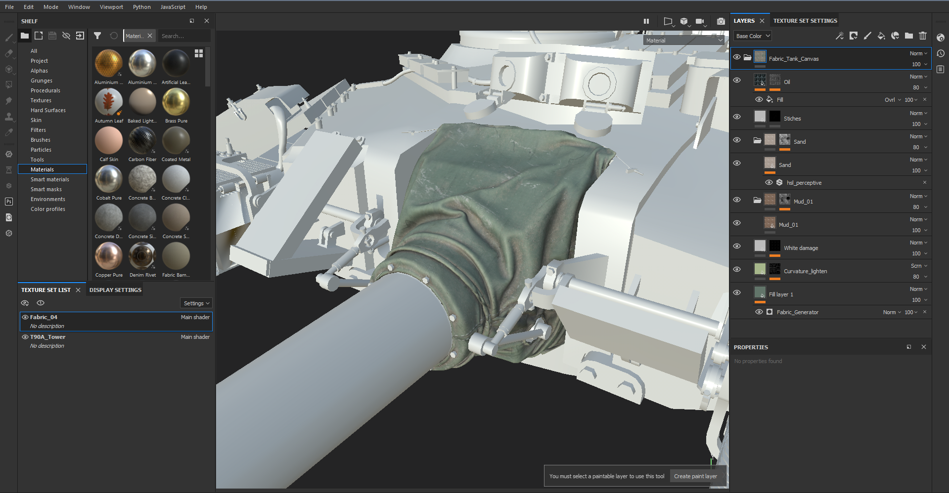Switch shelf thumbnails with grid view icon
The width and height of the screenshot is (949, 493).
[x=199, y=53]
